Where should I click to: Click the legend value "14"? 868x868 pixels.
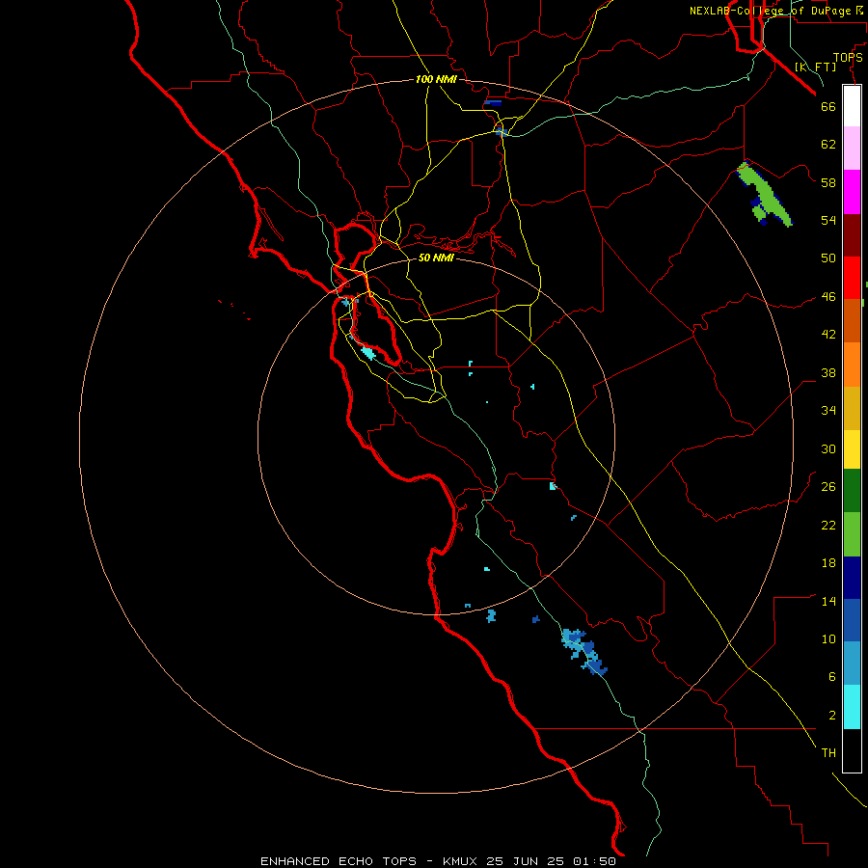(828, 602)
